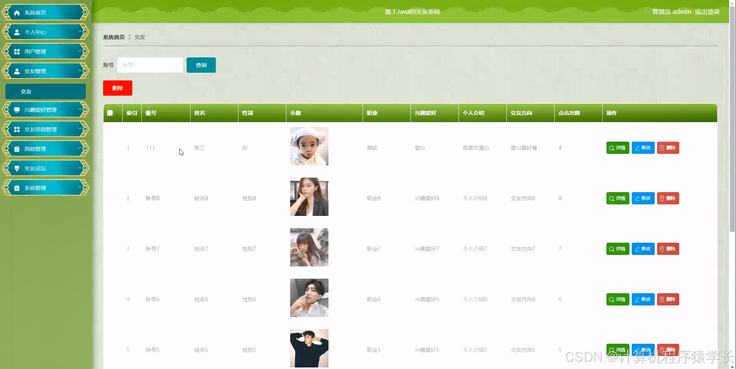
Task: Click the grid icon beside 交友信息管理
Action: (x=17, y=129)
